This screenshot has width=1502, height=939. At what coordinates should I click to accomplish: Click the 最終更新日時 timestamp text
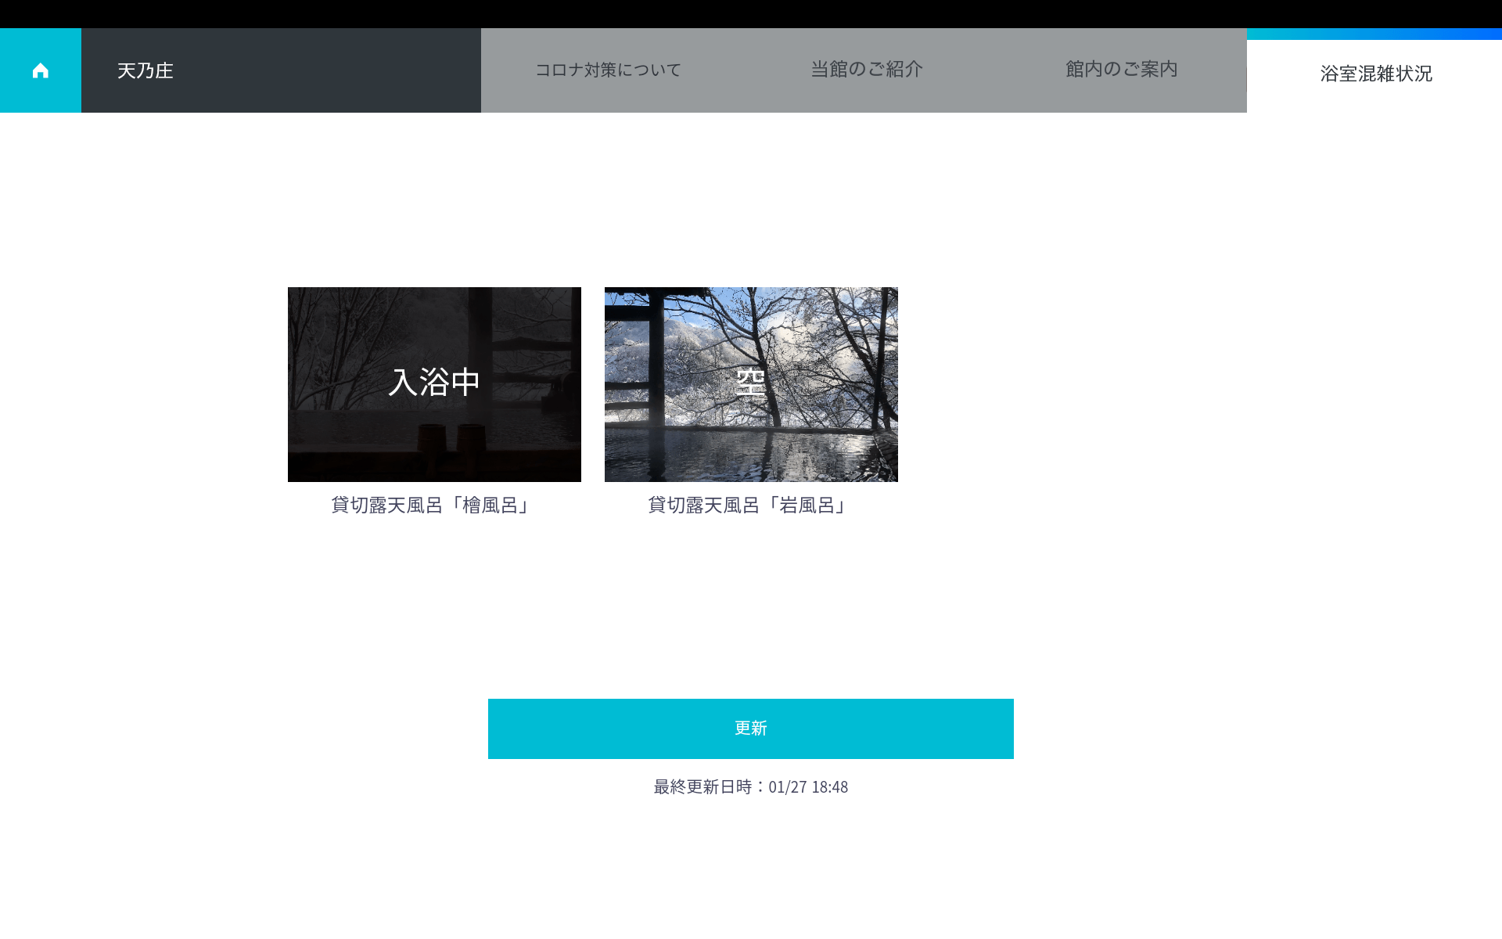click(x=750, y=787)
